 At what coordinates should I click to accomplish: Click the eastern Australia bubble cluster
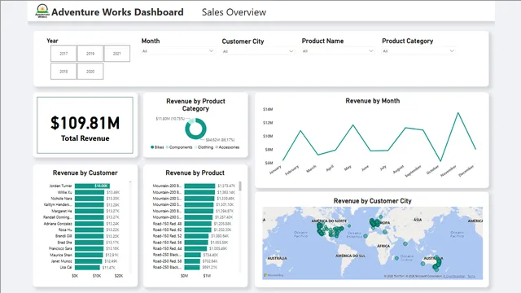point(438,263)
